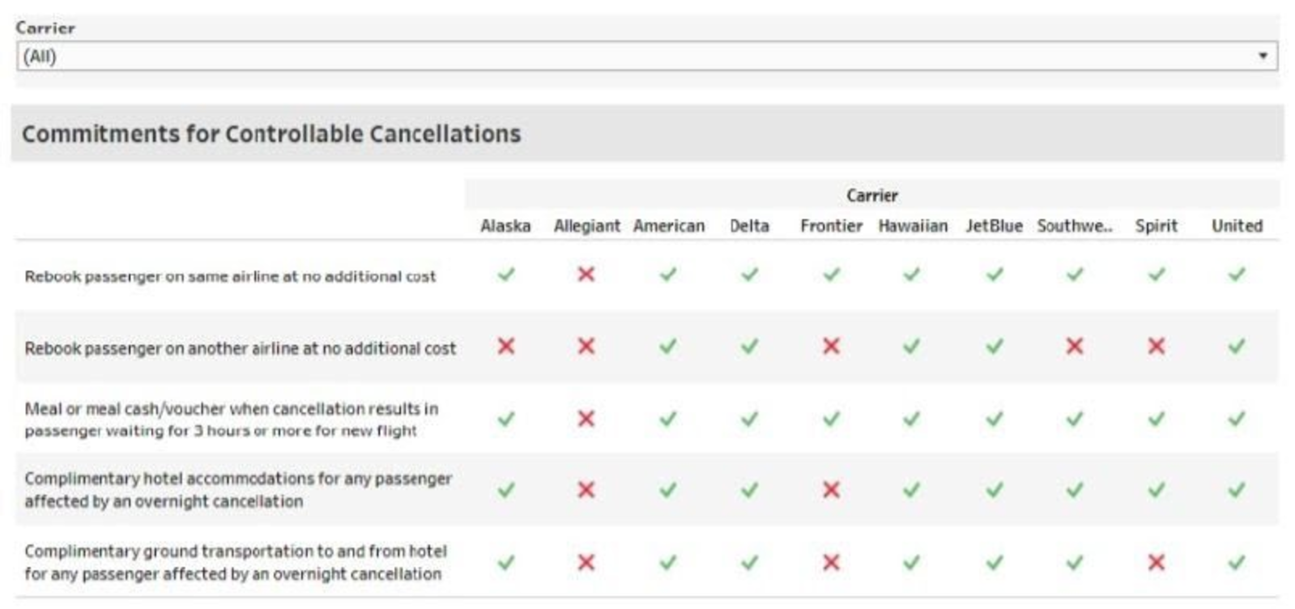Click Alaska's red X for another-airline rebooking
The image size is (1295, 609).
click(x=506, y=346)
